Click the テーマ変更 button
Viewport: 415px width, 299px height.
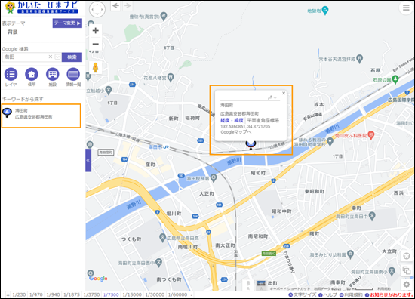point(67,23)
